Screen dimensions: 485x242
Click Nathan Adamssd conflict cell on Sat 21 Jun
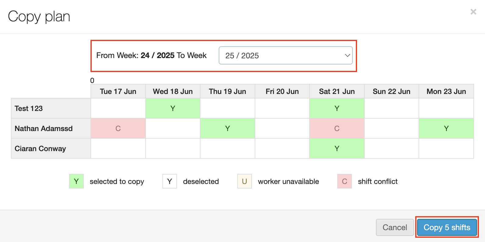pyautogui.click(x=337, y=128)
